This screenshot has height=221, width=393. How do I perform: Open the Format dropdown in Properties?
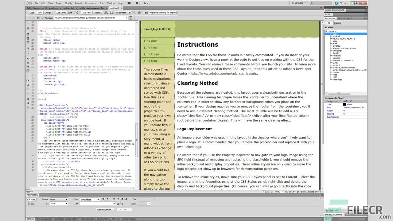click(x=58, y=199)
